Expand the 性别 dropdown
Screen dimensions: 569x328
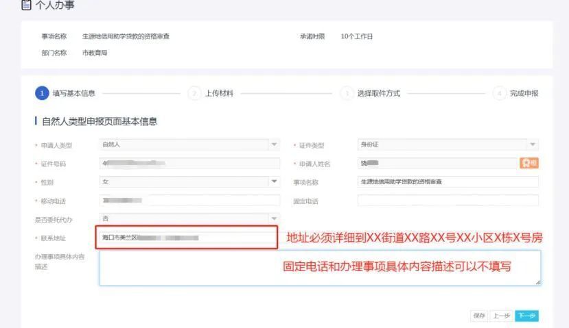[189, 181]
